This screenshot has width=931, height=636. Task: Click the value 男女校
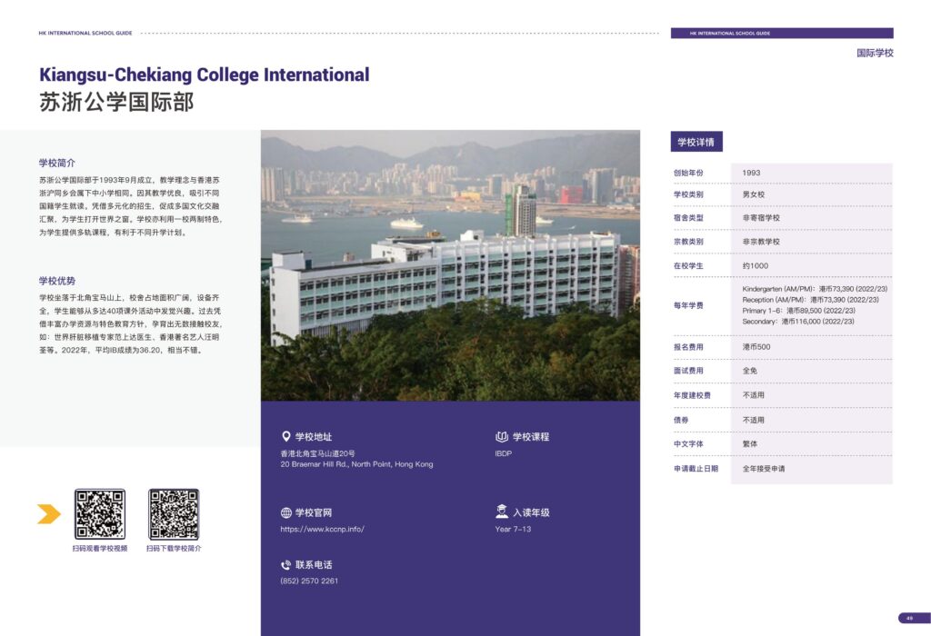(754, 194)
